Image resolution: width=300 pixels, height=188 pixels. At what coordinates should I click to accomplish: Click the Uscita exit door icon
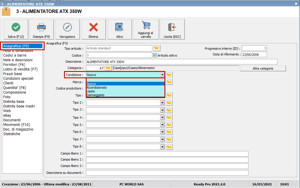pos(172,27)
